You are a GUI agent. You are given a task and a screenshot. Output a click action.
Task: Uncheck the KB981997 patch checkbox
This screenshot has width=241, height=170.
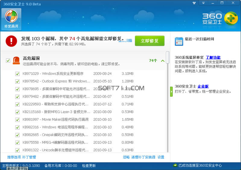coord(17,120)
